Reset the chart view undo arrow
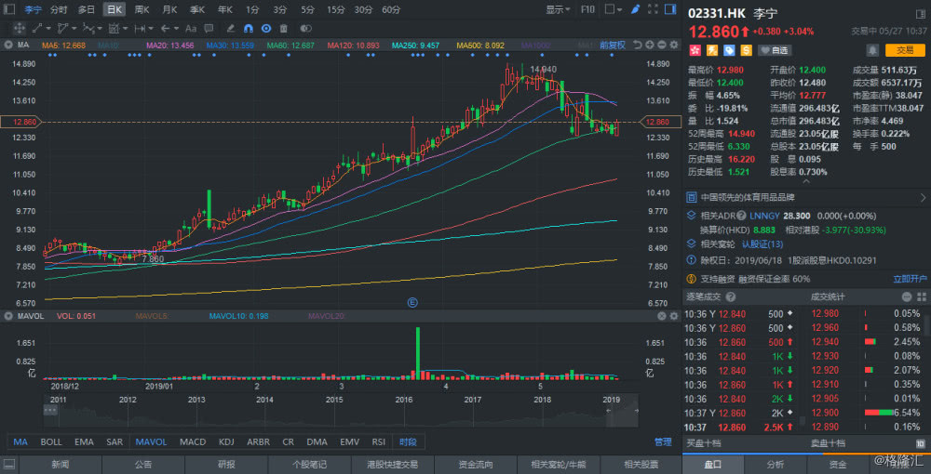This screenshot has width=931, height=474. tap(637, 45)
